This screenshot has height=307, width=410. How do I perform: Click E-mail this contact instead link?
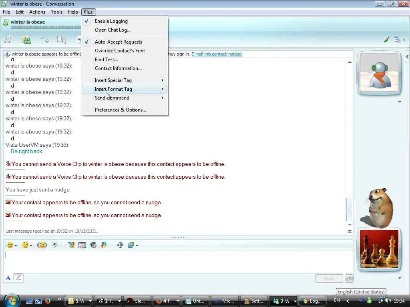point(217,54)
